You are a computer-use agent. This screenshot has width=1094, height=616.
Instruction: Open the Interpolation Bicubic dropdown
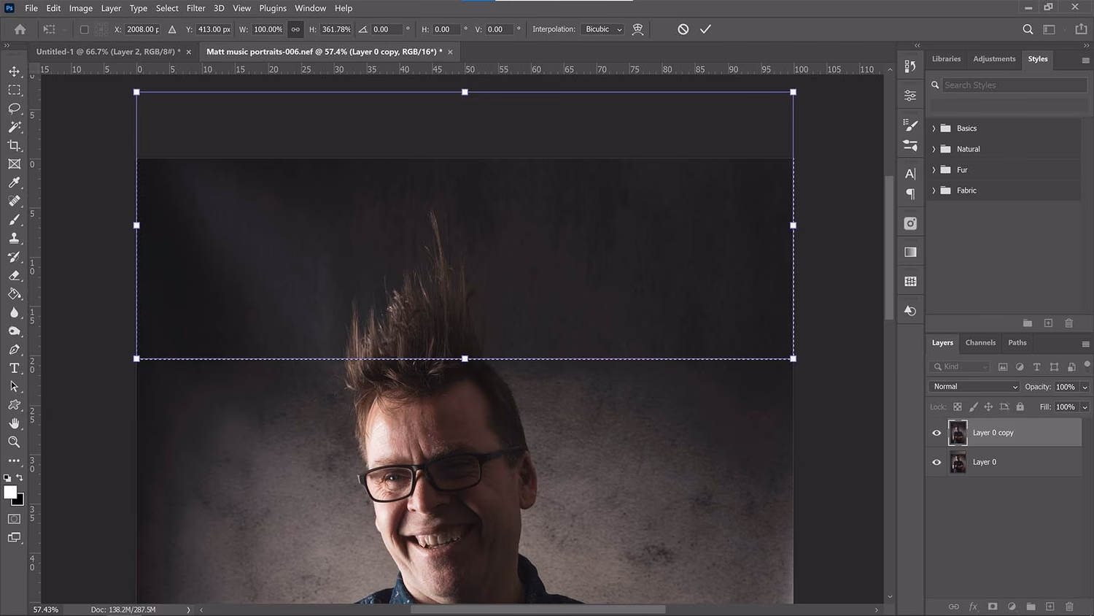(602, 29)
